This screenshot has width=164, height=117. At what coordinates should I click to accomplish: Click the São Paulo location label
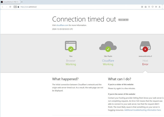pos(108,56)
